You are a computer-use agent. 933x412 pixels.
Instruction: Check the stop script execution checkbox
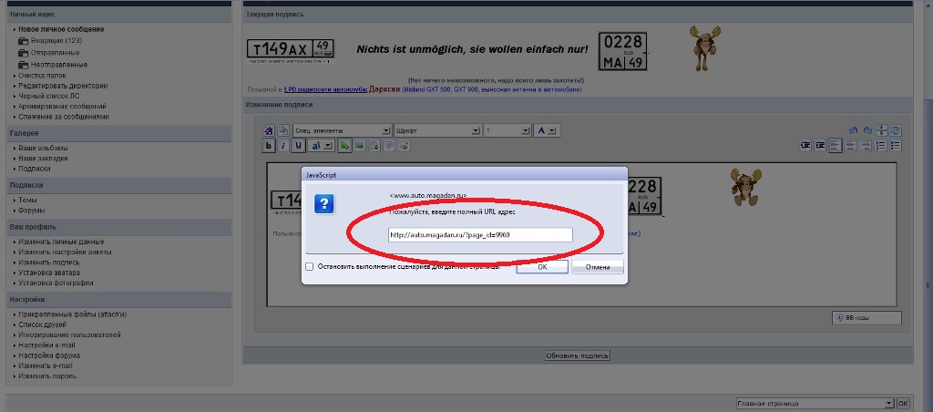[x=310, y=267]
